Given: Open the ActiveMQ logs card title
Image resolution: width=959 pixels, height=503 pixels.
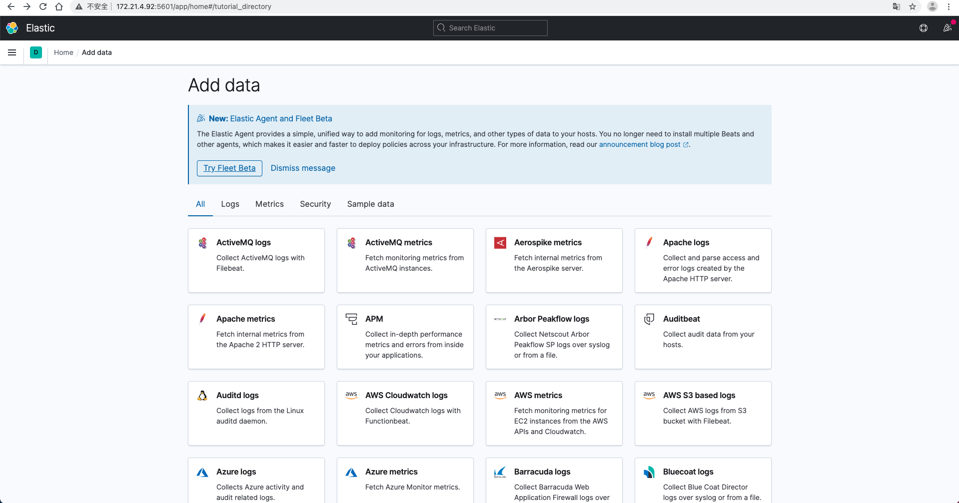Looking at the screenshot, I should pos(243,242).
